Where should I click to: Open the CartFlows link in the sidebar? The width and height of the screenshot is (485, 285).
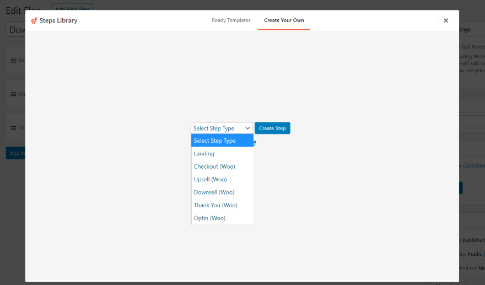coord(474,165)
